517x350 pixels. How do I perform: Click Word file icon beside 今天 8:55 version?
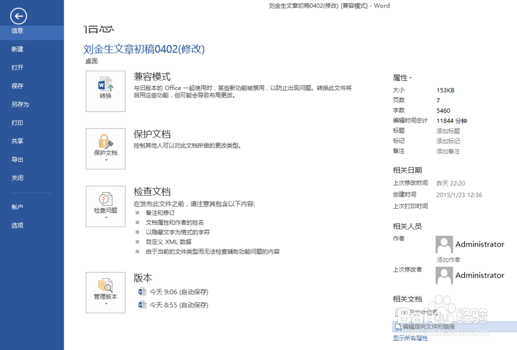coord(142,305)
